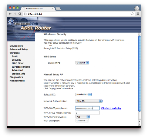Go back with the browser back arrow
This screenshot has height=138, width=148.
pyautogui.click(x=10, y=14)
